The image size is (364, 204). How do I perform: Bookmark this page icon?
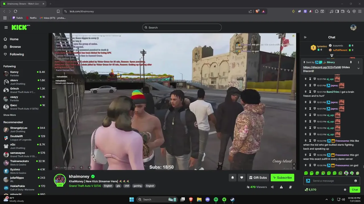pyautogui.click(x=58, y=11)
